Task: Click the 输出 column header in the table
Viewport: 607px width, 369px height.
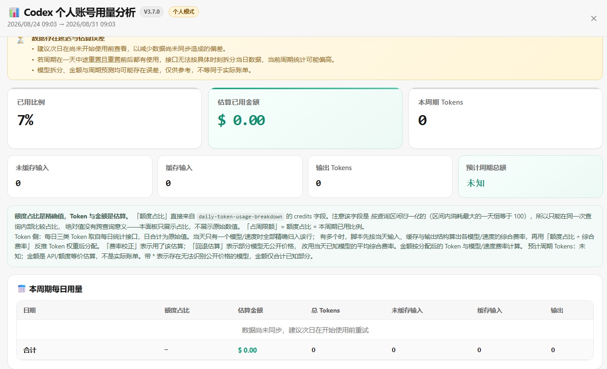Action: pos(557,310)
